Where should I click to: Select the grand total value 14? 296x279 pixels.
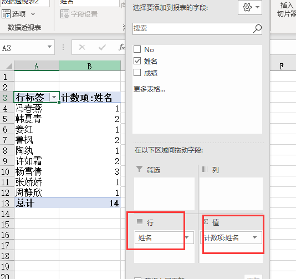tap(90, 203)
